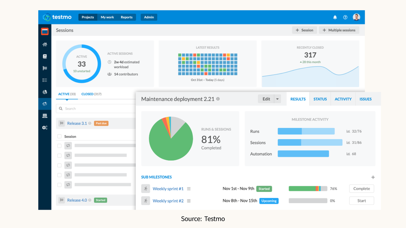Click the Release 3.1 flag icon
This screenshot has height=228, width=406.
(62, 123)
